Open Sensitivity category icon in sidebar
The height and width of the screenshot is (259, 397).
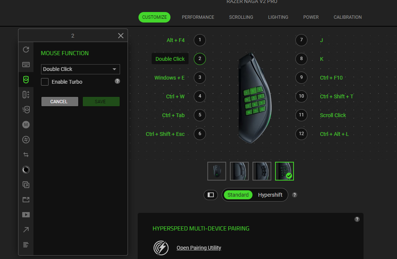(26, 95)
